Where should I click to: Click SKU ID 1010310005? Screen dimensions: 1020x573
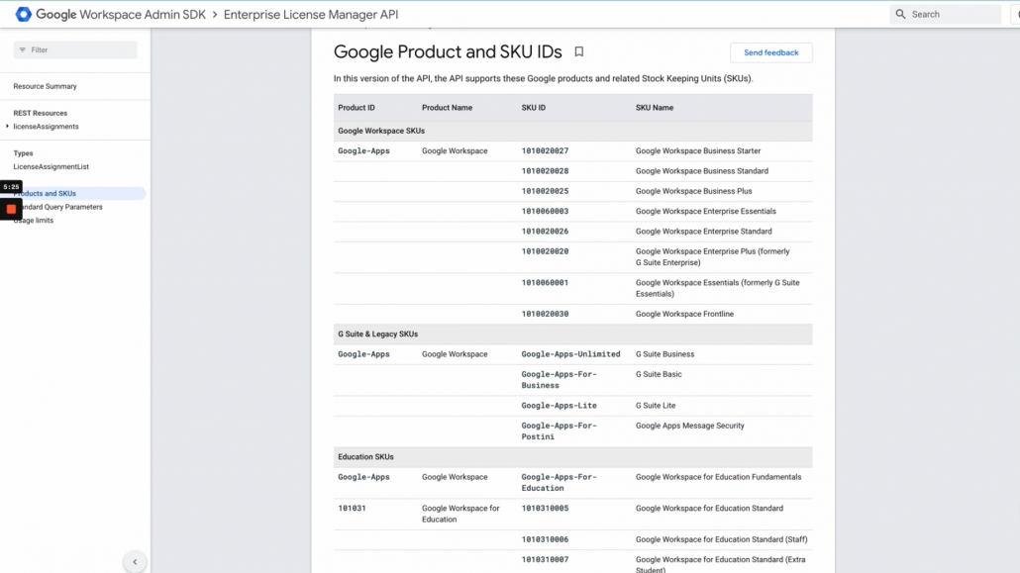[545, 509]
